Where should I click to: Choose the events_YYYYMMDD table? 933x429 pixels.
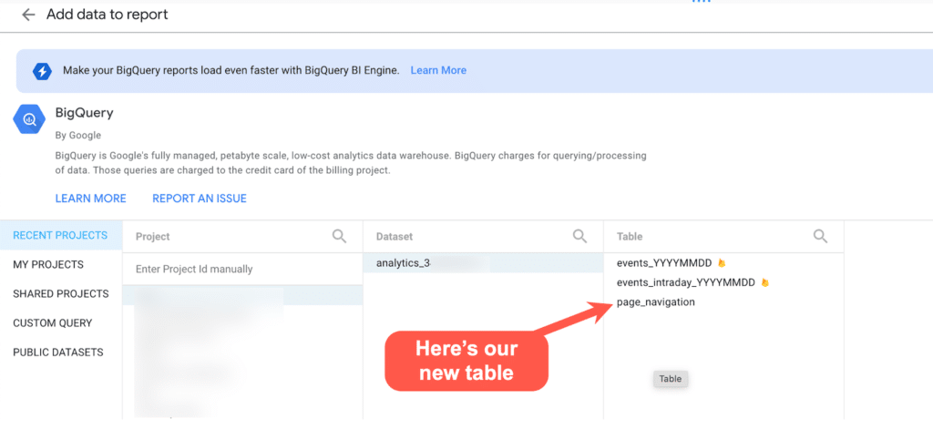pyautogui.click(x=664, y=263)
